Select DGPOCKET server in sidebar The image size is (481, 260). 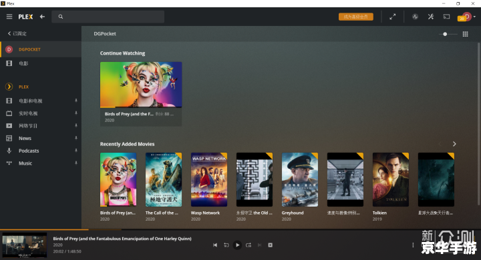pyautogui.click(x=41, y=49)
